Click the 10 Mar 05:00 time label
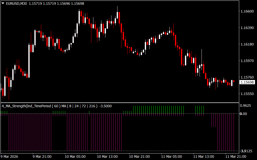Screen dimensions: 257x160 [x=76, y=156]
